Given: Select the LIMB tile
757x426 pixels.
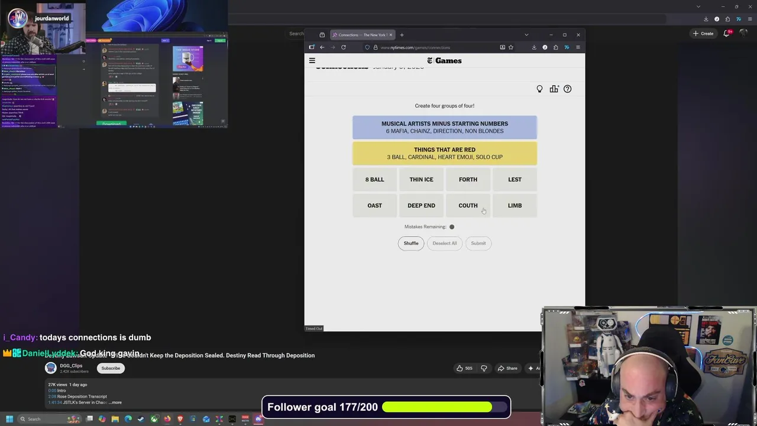Looking at the screenshot, I should click(515, 205).
